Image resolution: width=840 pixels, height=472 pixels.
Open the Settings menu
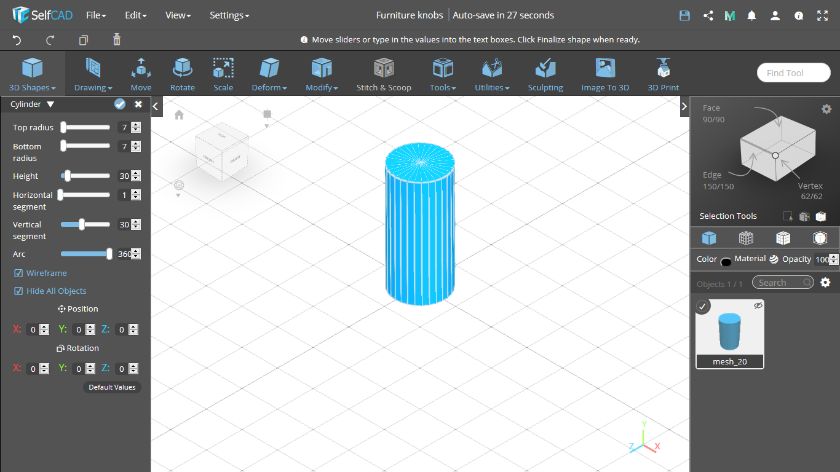pyautogui.click(x=229, y=15)
